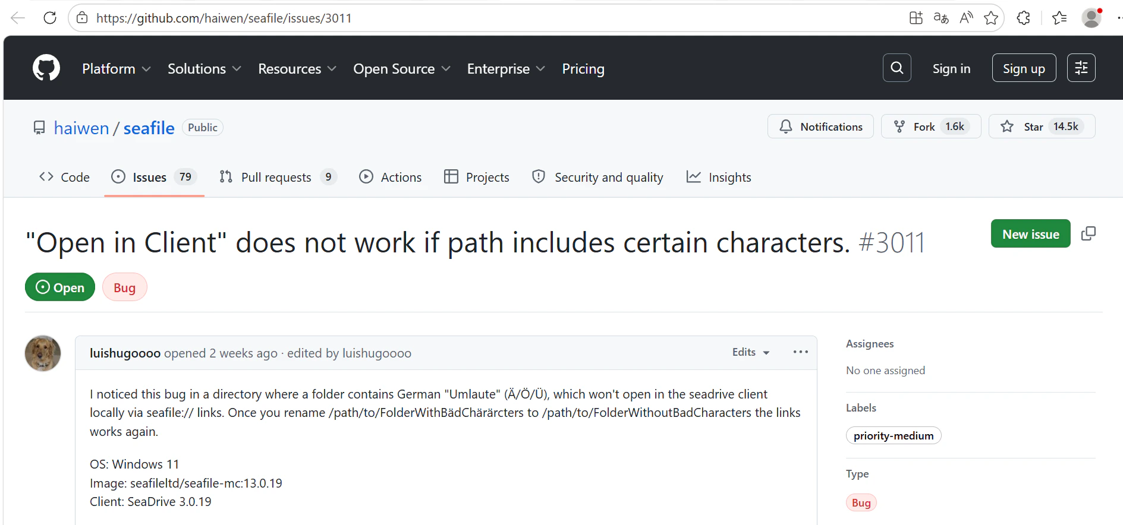
Task: Click the green Open status badge
Action: coord(60,287)
